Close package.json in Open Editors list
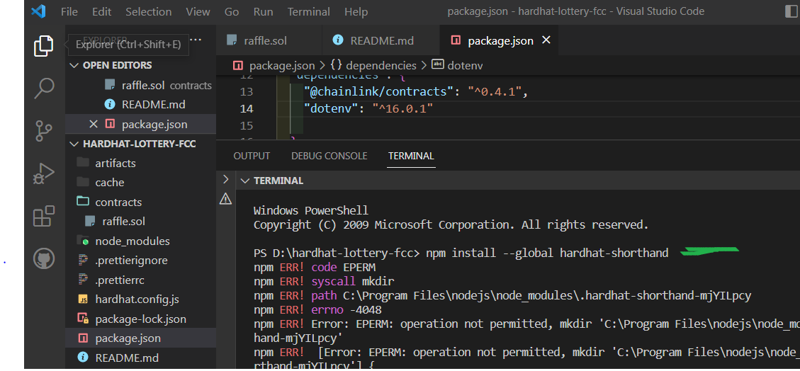 tap(94, 124)
